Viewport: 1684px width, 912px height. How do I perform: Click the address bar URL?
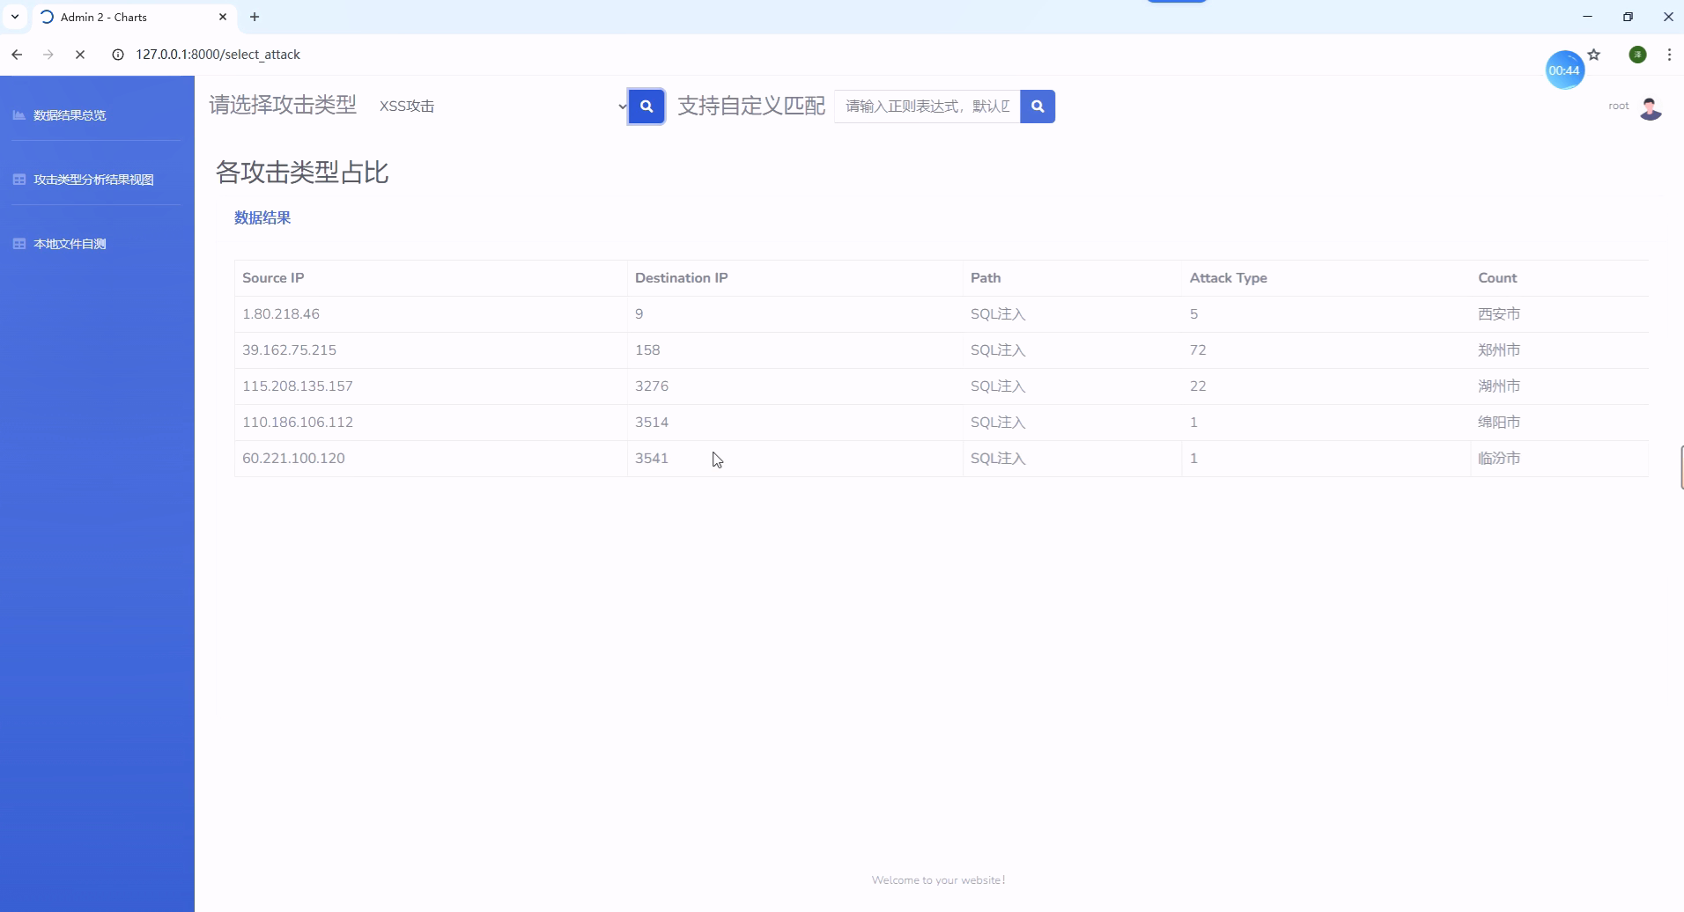[218, 55]
